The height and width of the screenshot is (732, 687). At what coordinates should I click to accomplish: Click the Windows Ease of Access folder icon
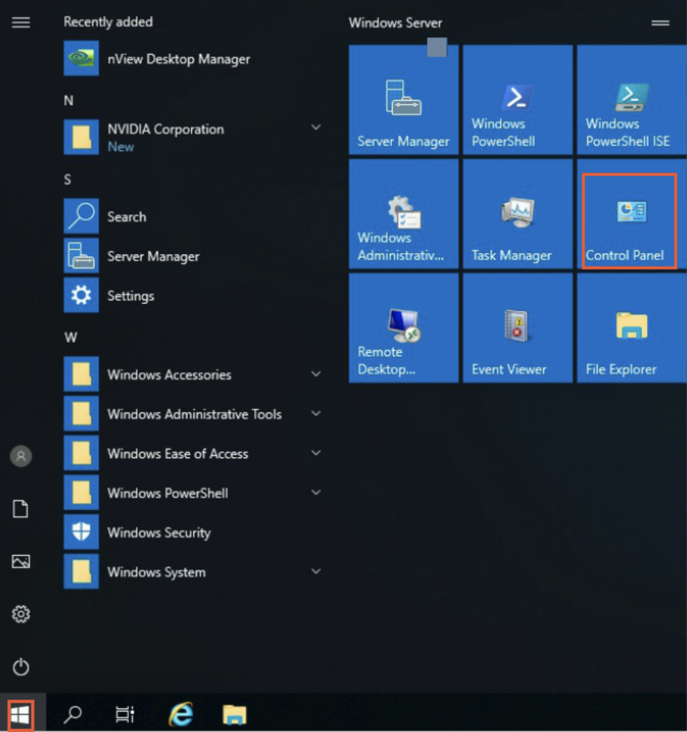point(81,453)
